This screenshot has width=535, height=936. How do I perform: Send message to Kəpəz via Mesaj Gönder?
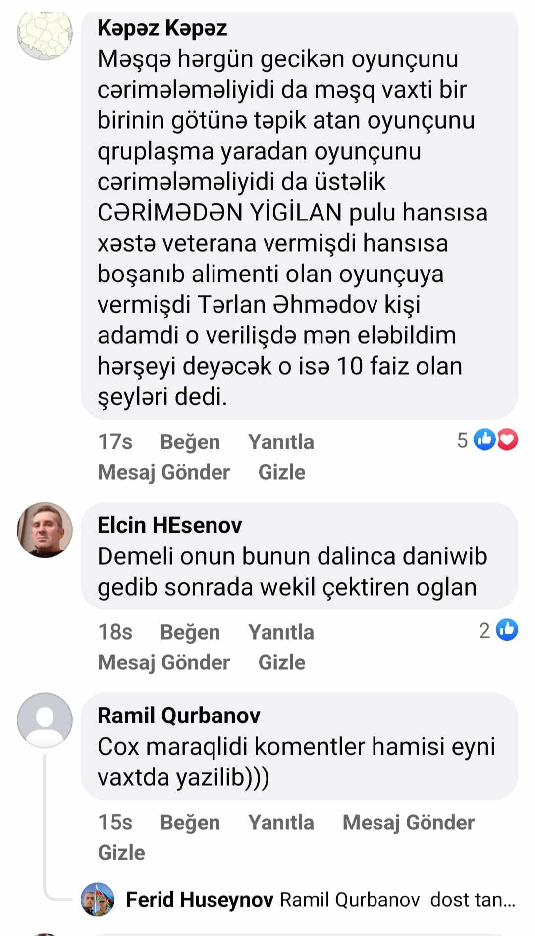click(x=164, y=472)
